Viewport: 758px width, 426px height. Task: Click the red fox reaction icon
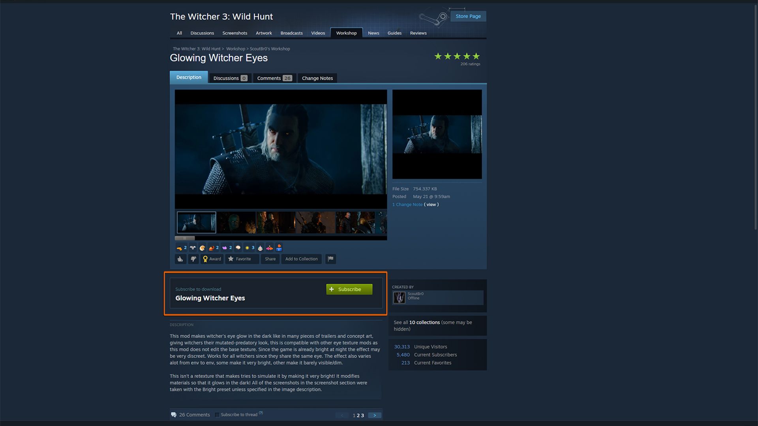[x=211, y=248]
